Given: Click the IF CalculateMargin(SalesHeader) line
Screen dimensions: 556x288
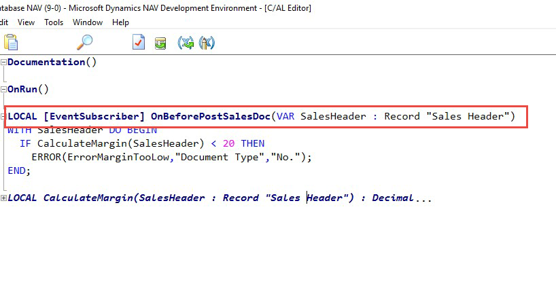Looking at the screenshot, I should (142, 143).
